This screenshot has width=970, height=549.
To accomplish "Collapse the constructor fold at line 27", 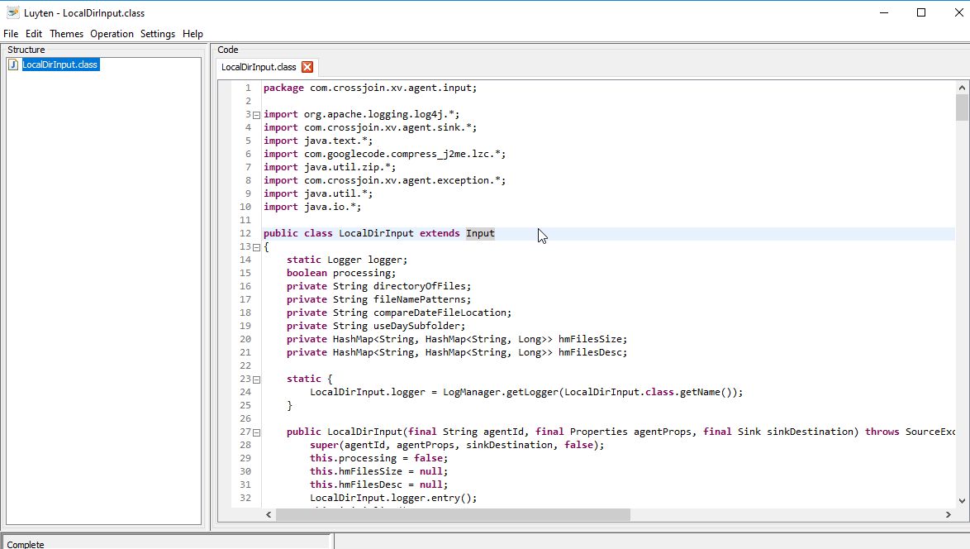I will point(256,432).
